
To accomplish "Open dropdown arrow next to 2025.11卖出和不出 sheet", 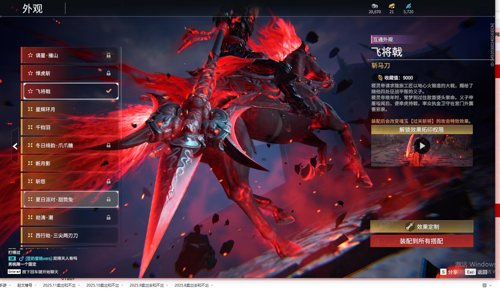I will coord(79,285).
